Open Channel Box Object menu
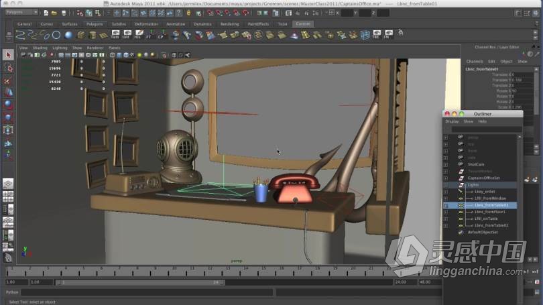Image resolution: width=543 pixels, height=305 pixels. [506, 61]
